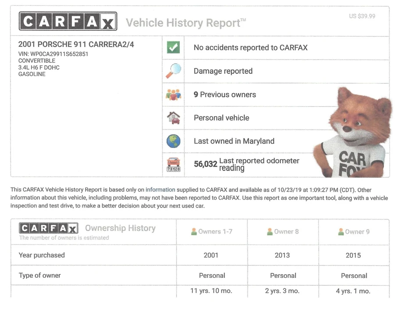Click 'The number of owners is estimated' note
The height and width of the screenshot is (316, 413).
(x=64, y=238)
